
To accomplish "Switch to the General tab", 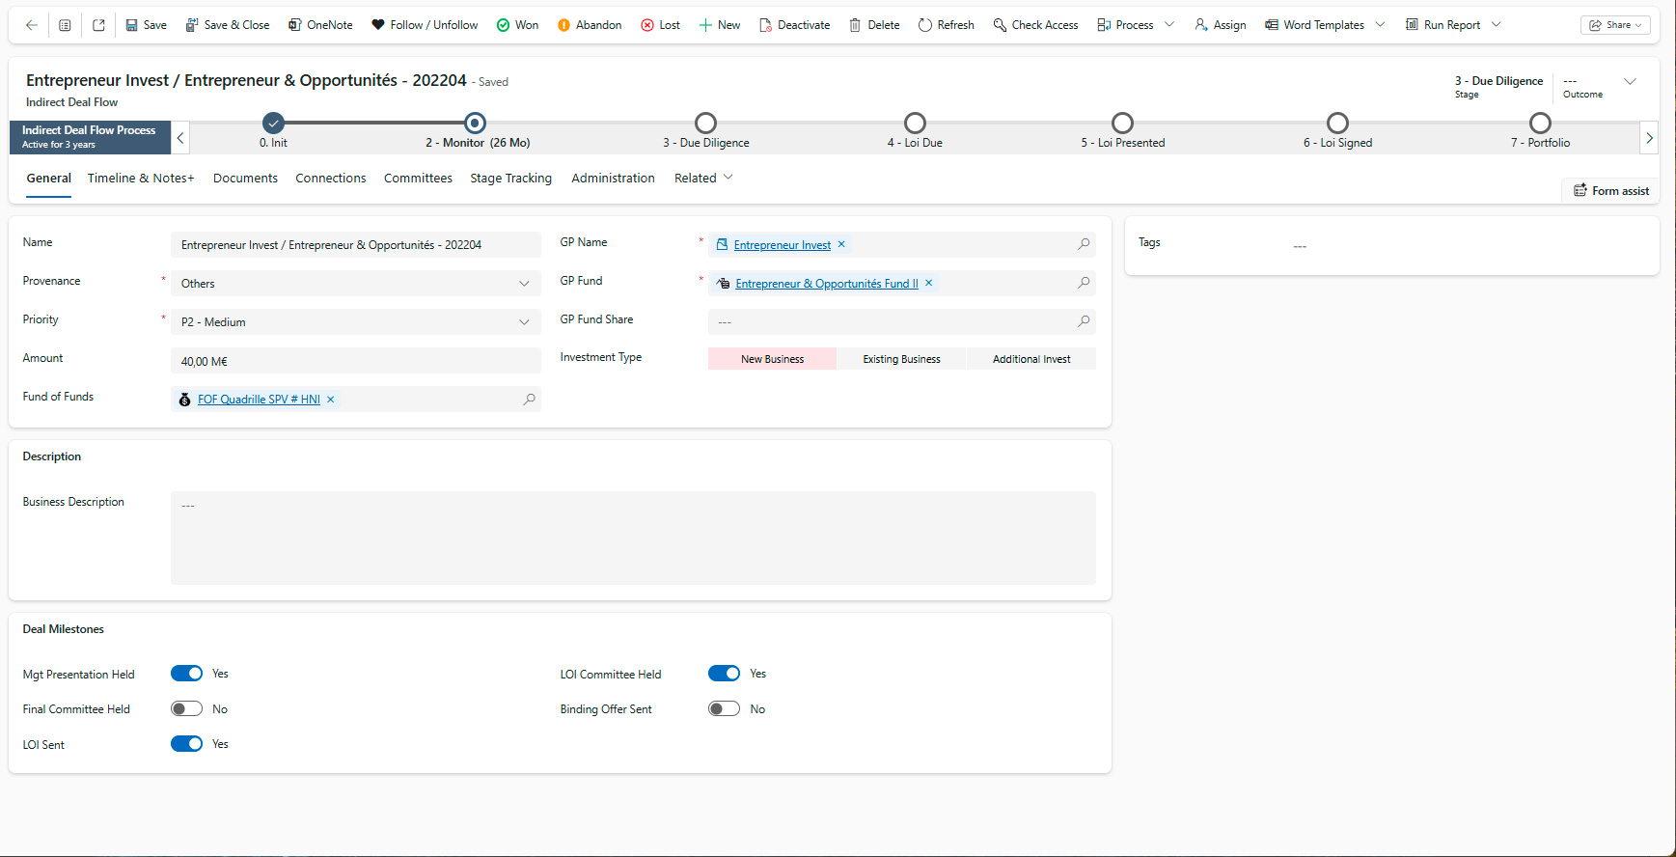I will pyautogui.click(x=48, y=179).
